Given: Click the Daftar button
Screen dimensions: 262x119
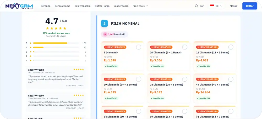Looking at the screenshot, I should pyautogui.click(x=250, y=6).
